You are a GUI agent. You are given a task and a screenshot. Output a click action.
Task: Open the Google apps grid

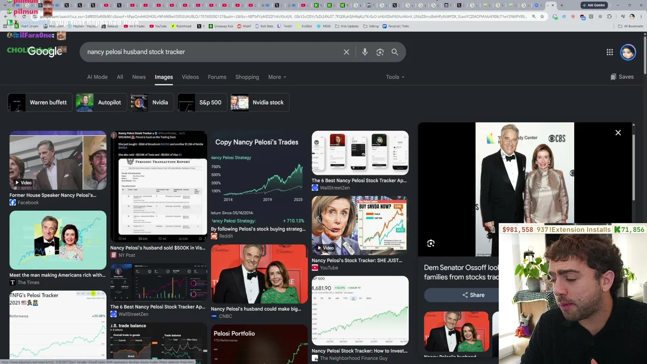(x=610, y=52)
